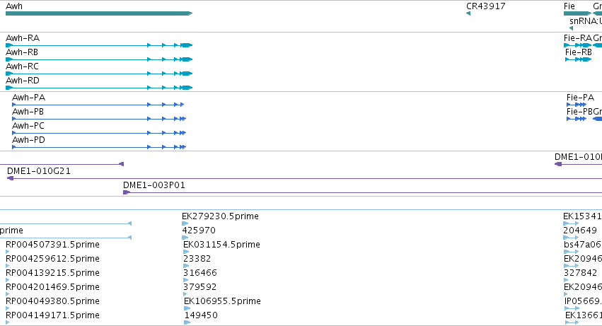Click the DME1-010G21 clone arrowhead
Viewport: 602px width, 326px height.
pyautogui.click(x=11, y=178)
